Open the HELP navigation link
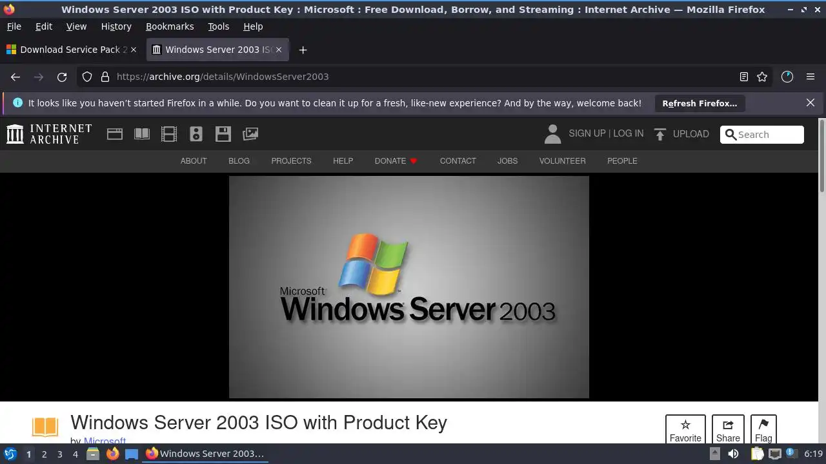Viewport: 826px width, 464px height. pos(343,161)
